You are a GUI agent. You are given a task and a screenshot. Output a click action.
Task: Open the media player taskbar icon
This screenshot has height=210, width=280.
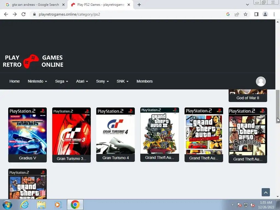click(57, 205)
